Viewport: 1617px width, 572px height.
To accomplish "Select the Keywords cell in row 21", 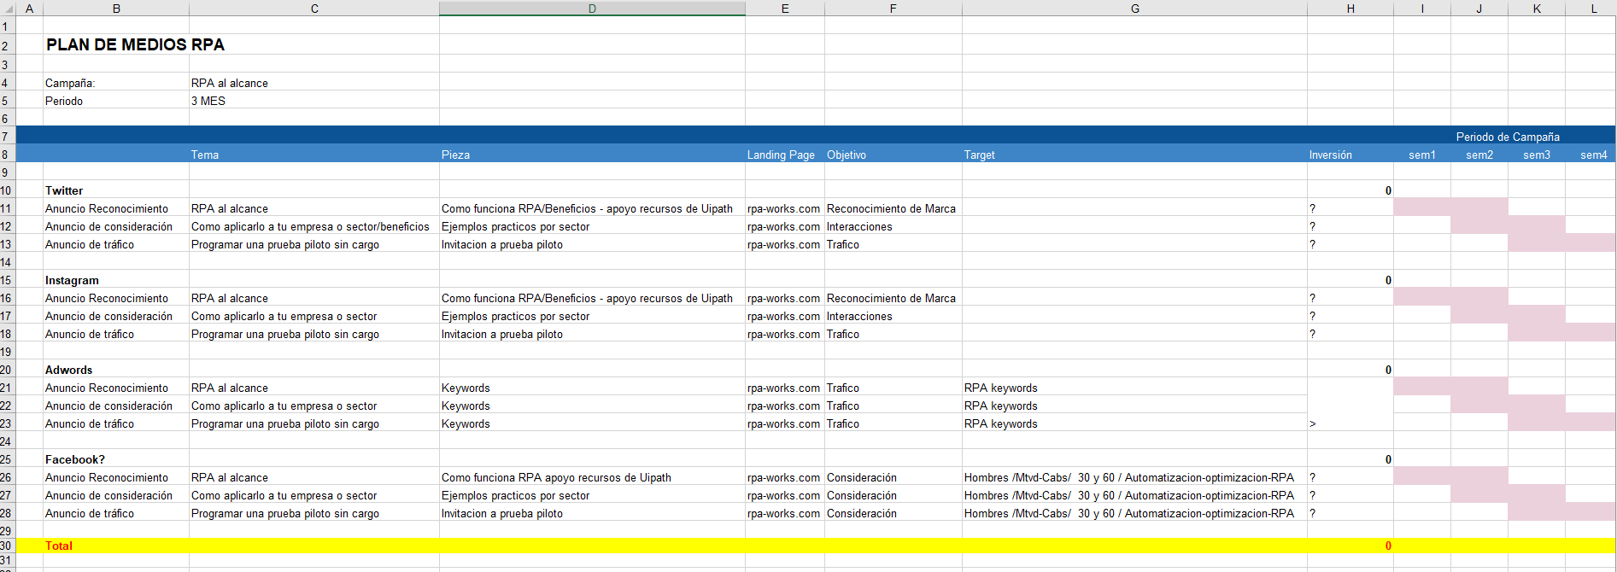I will click(x=592, y=388).
